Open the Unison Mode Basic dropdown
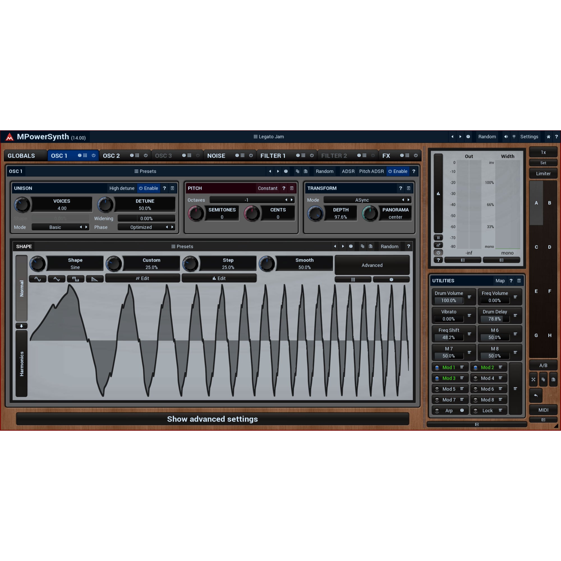Image resolution: width=561 pixels, height=561 pixels. (60, 227)
